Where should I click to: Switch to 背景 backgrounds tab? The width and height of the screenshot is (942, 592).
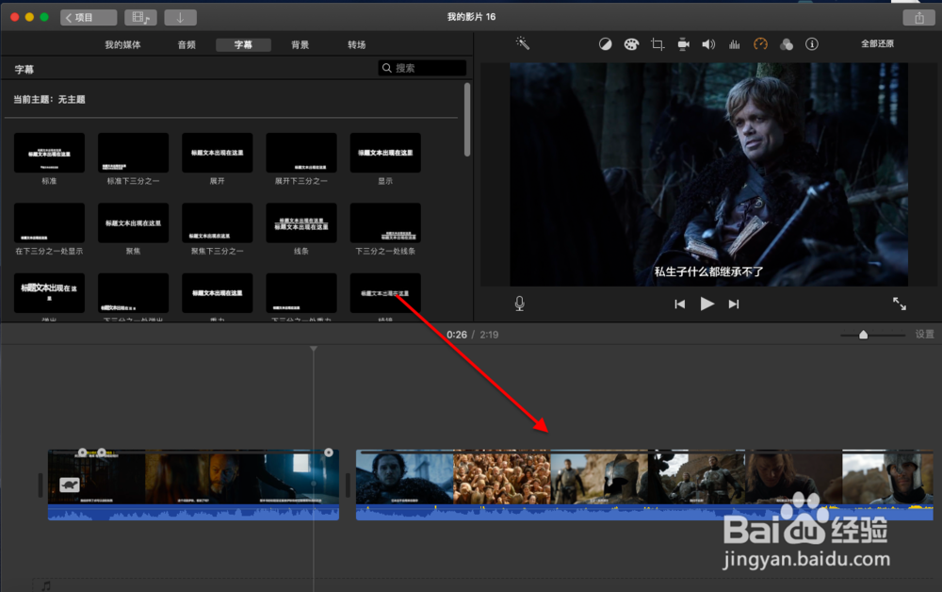tap(300, 44)
